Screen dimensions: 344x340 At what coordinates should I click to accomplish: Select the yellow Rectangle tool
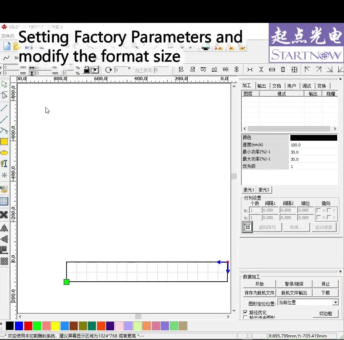4,142
